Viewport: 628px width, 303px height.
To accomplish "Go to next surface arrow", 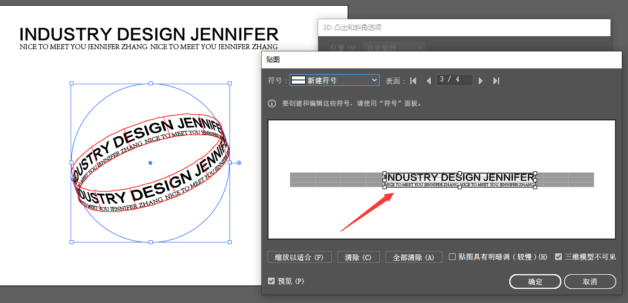I will point(480,81).
